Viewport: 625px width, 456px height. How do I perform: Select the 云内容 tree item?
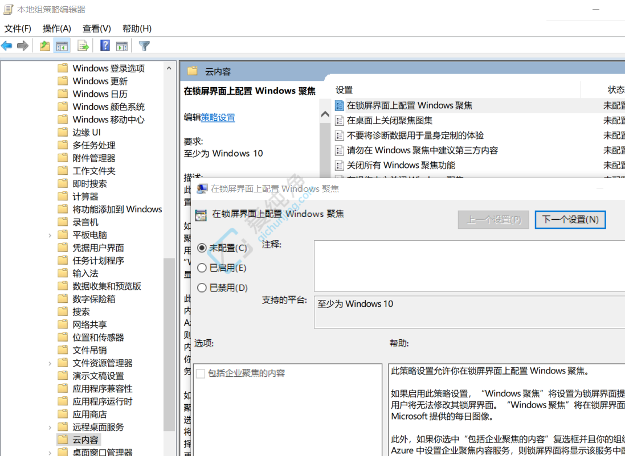[x=85, y=440]
